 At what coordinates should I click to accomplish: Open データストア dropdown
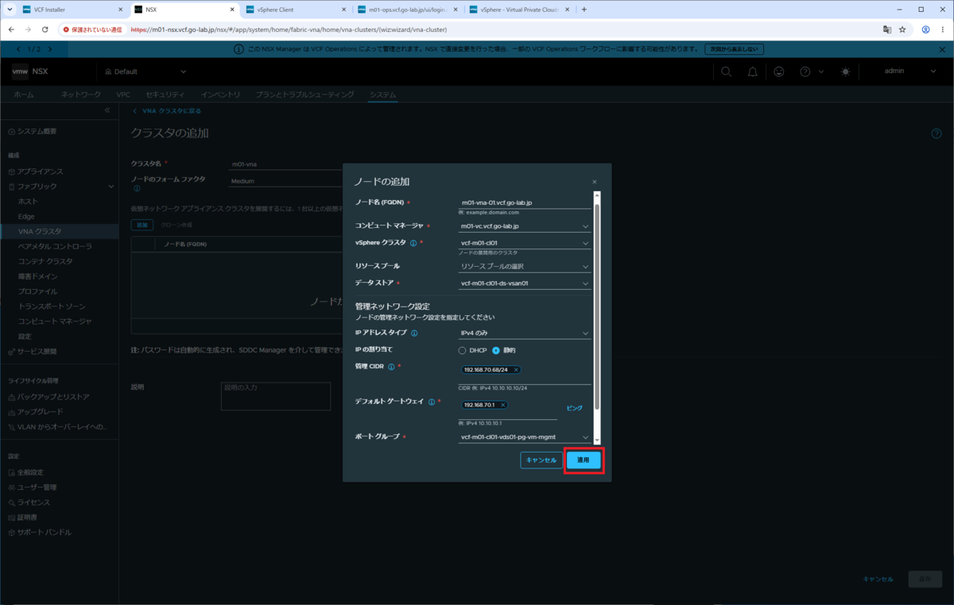[525, 283]
